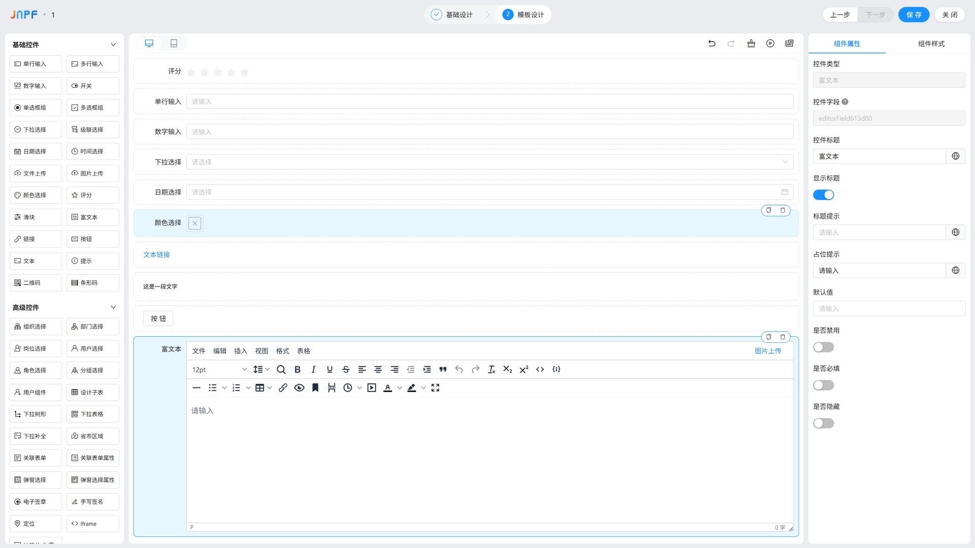Insert media video icon
This screenshot has height=548, width=975.
[x=372, y=388]
